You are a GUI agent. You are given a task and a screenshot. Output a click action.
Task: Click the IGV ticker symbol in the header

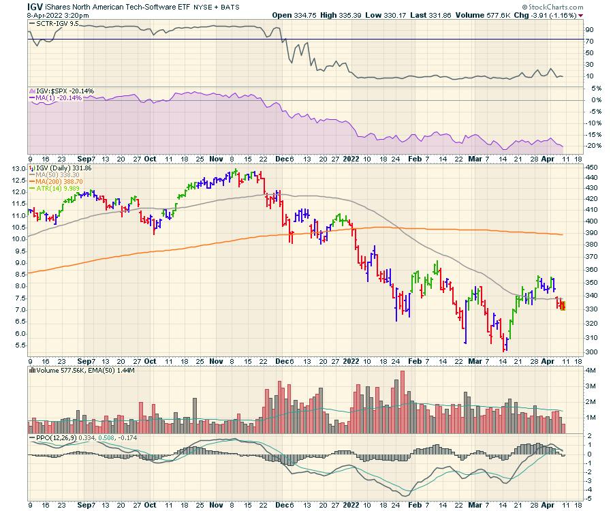pos(35,7)
